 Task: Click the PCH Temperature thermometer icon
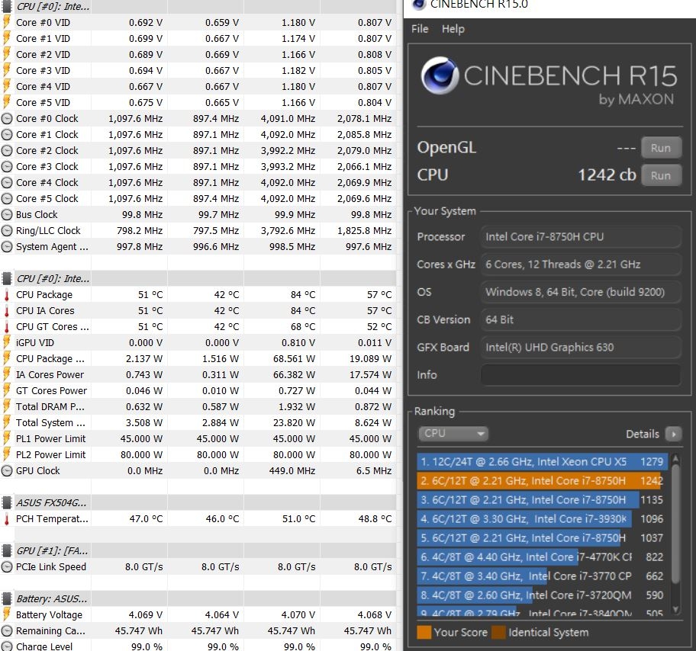pyautogui.click(x=7, y=519)
